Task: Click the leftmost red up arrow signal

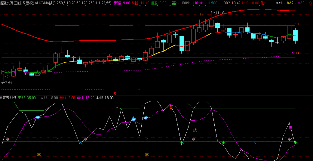Action: pos(8,139)
